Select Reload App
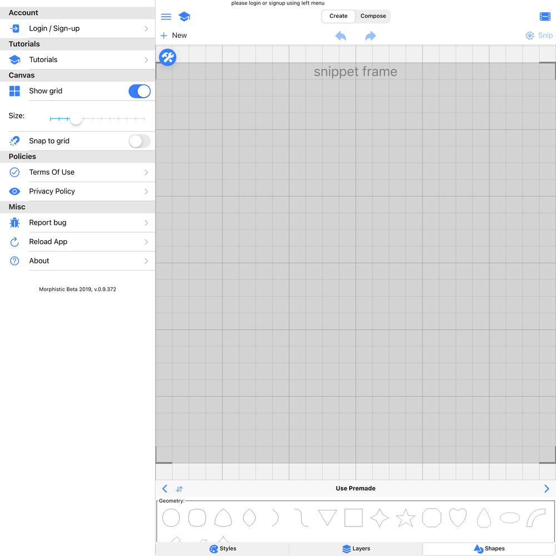Screen dimensions: 556x556 [78, 242]
